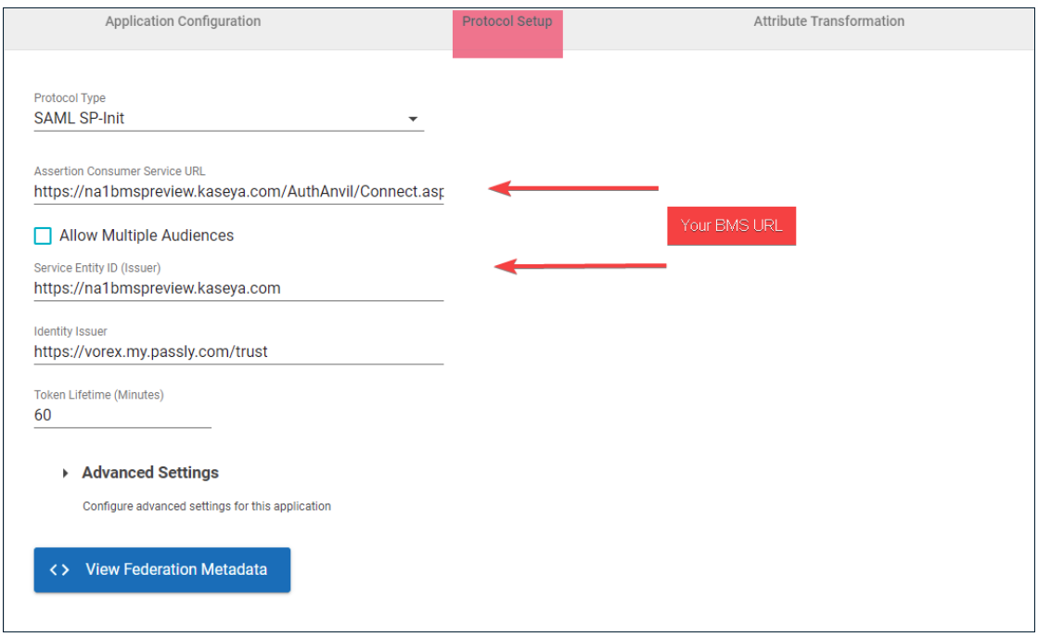Open the Protocol Type dropdown showing SAML SP-Init

coord(228,119)
